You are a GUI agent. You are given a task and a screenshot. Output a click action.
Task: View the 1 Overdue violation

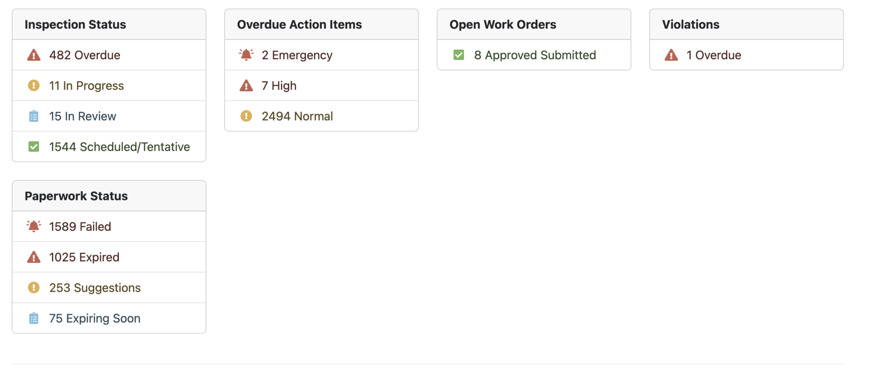pos(714,55)
